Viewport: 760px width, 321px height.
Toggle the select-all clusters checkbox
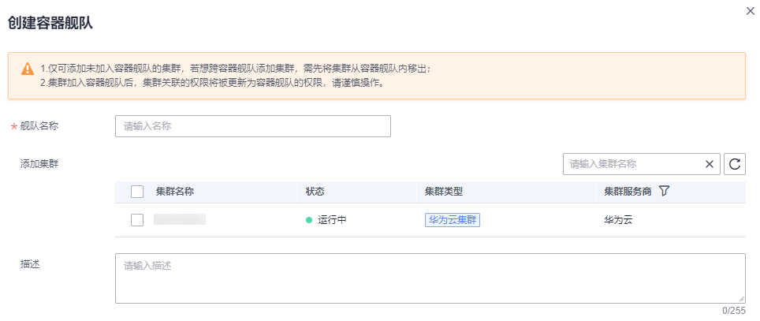[x=137, y=191]
